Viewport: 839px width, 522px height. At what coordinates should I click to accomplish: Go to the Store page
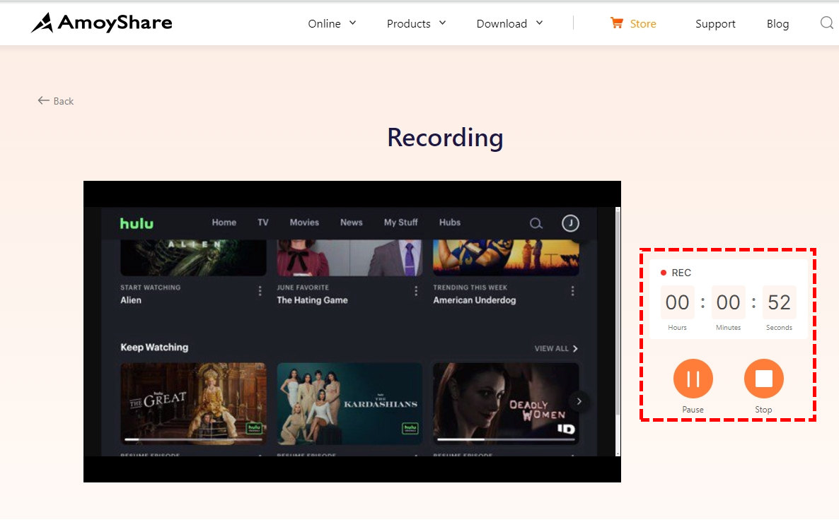pos(642,23)
